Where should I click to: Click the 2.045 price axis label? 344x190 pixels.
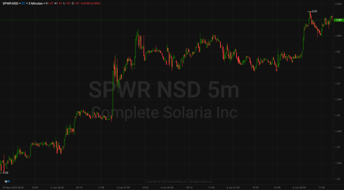[338, 4]
